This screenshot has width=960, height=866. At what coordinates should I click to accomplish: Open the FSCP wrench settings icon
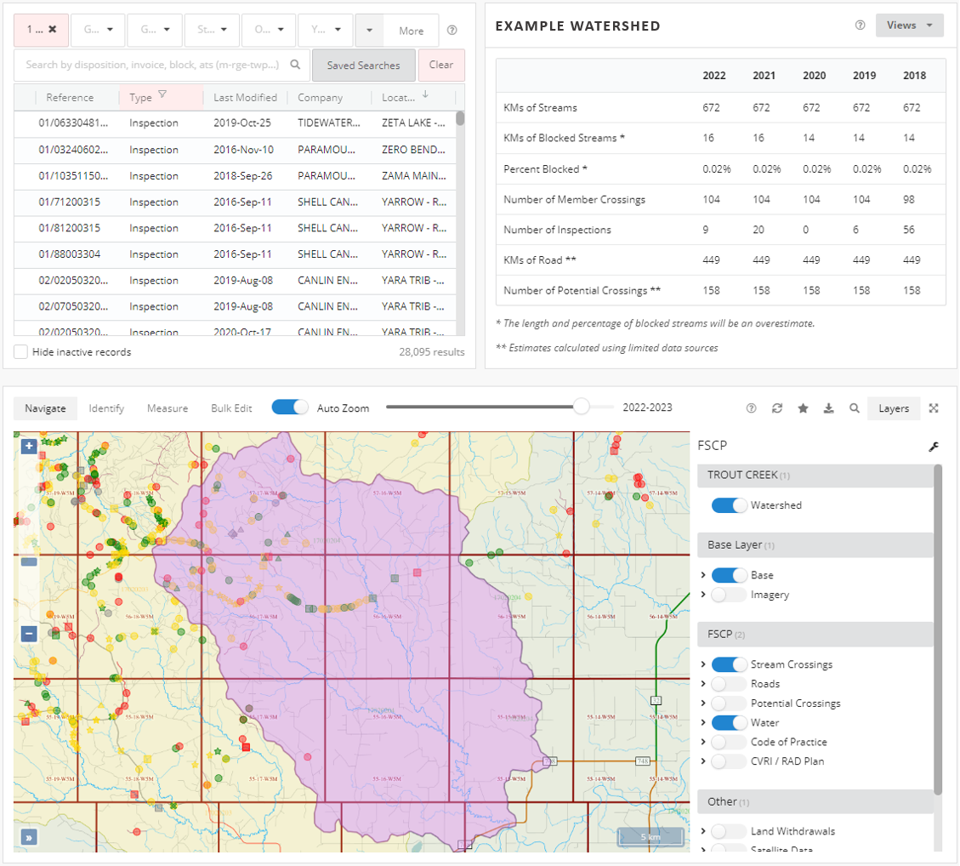point(933,447)
